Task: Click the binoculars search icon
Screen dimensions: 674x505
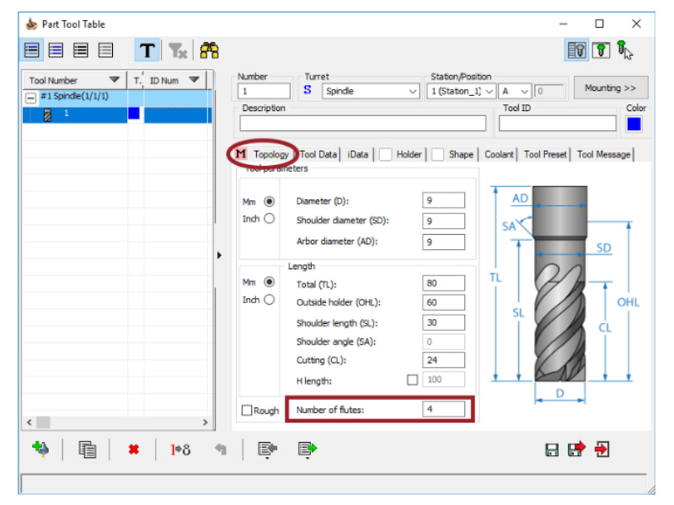Action: [208, 50]
